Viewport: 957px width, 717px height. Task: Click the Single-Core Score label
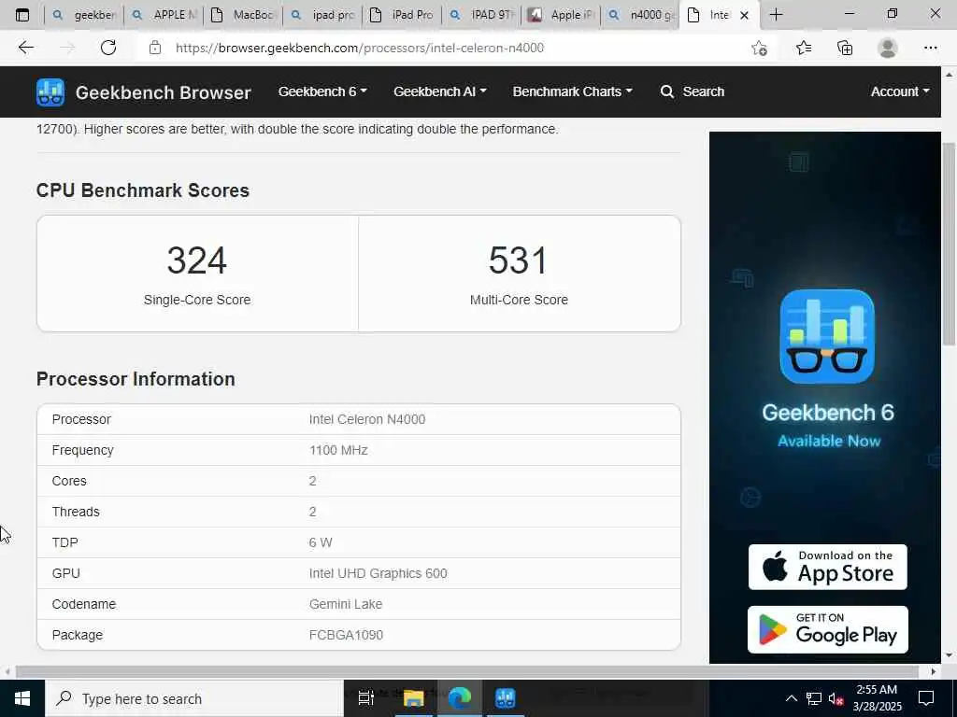click(197, 300)
